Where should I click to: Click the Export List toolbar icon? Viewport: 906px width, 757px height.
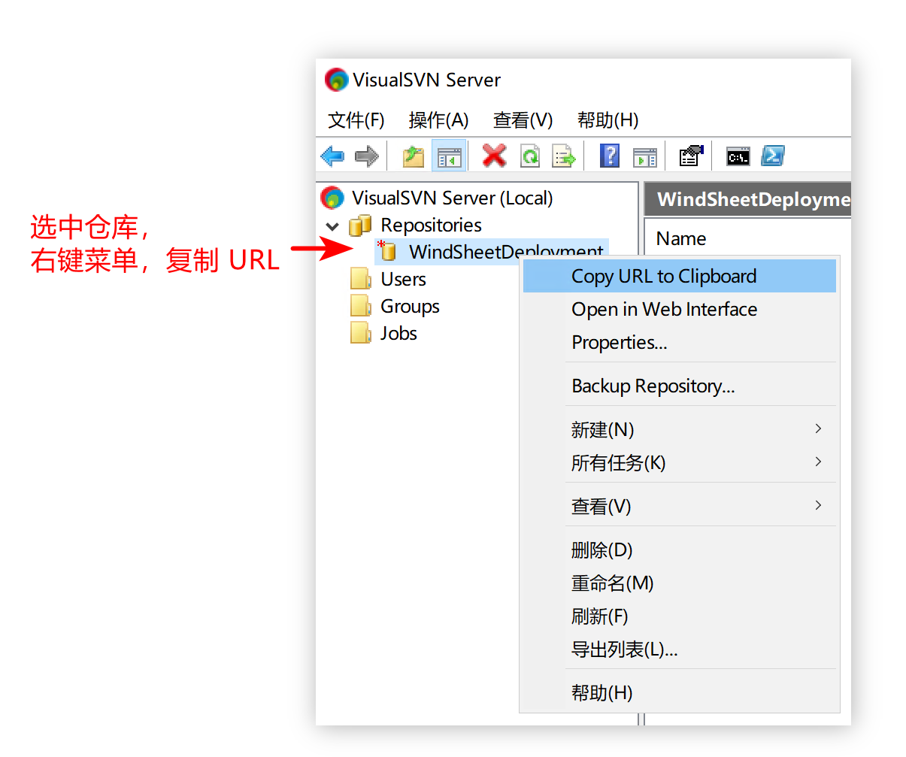(x=563, y=156)
